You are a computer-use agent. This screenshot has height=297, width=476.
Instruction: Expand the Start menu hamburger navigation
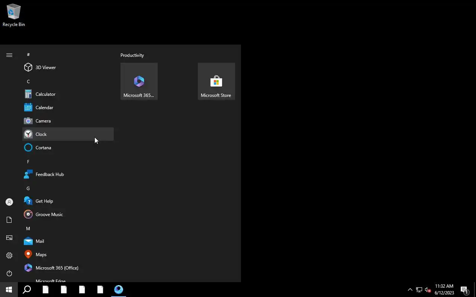pos(9,55)
